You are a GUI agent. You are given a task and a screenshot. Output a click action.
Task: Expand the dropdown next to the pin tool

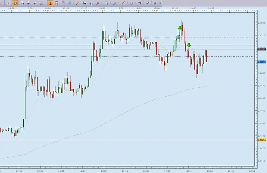[x=102, y=3]
